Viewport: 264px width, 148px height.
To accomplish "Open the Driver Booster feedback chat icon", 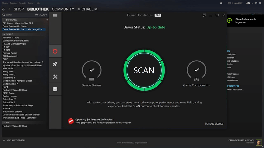I will pos(204,15).
